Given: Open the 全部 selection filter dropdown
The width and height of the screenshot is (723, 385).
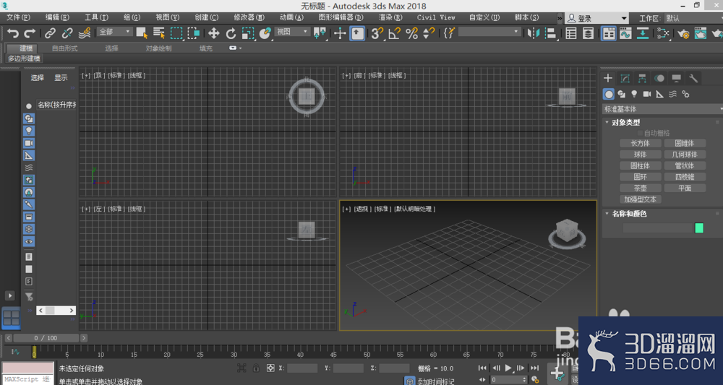Looking at the screenshot, I should [115, 32].
